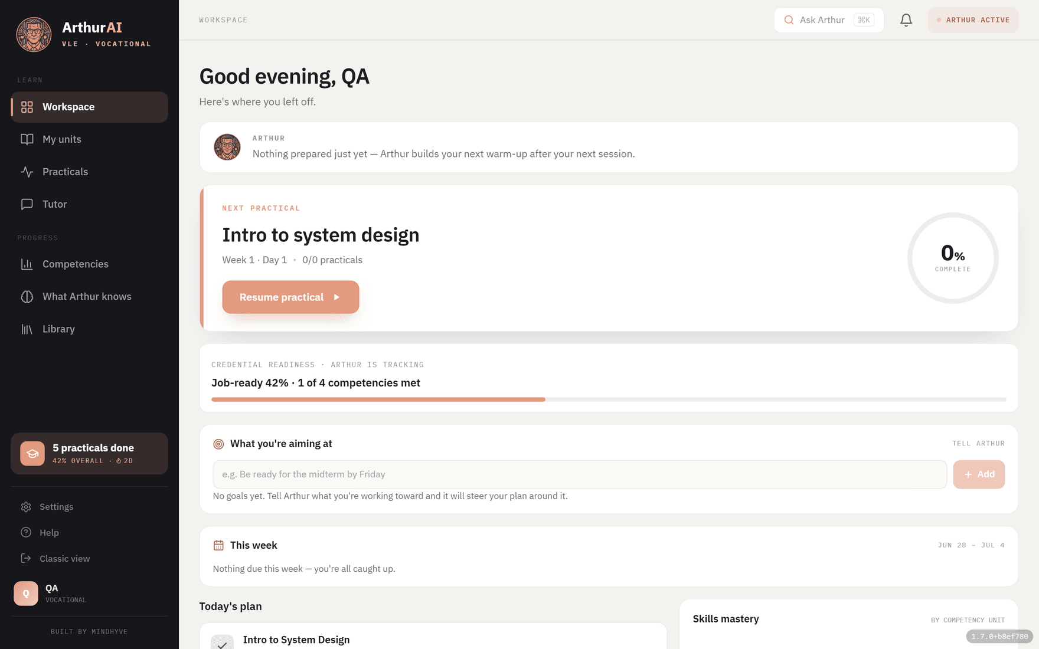Click the play arrow on Resume practical

[336, 297]
